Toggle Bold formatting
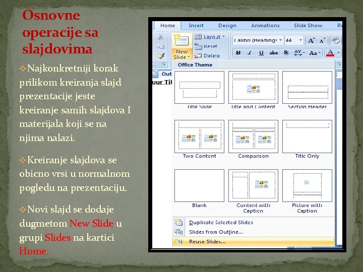This screenshot has height=272, width=363. [238, 53]
